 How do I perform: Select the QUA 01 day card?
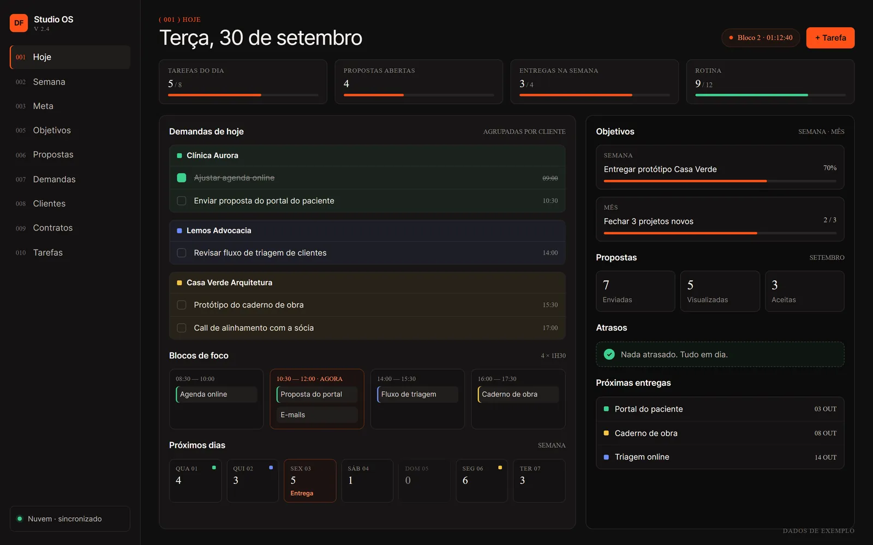[x=195, y=481]
